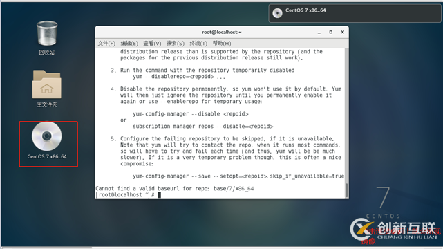This screenshot has width=443, height=249.
Task: Click the '回收站' label under the trash icon
Action: tap(47, 53)
